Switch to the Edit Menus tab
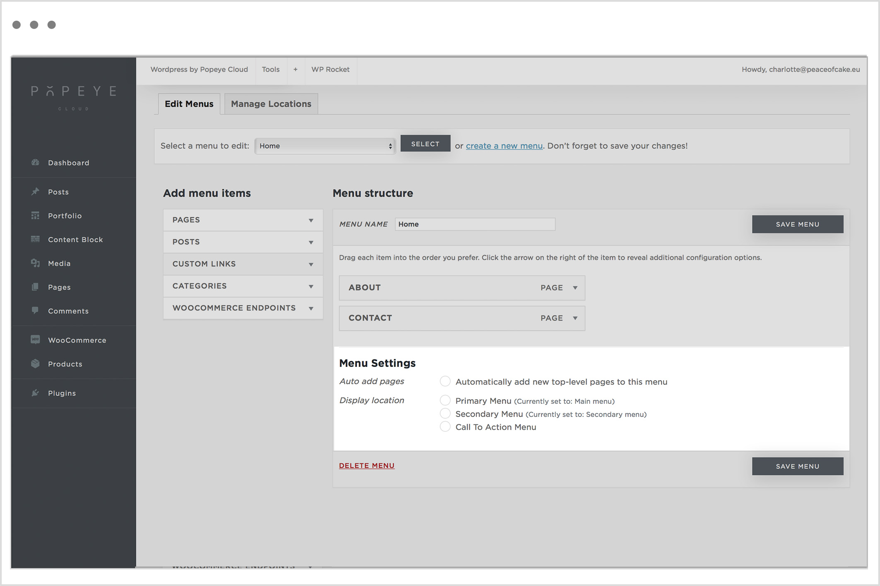 189,104
